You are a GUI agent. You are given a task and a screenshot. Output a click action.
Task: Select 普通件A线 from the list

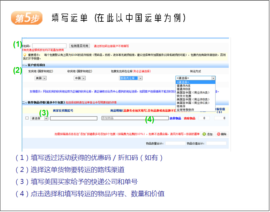pyautogui.click(x=183, y=86)
